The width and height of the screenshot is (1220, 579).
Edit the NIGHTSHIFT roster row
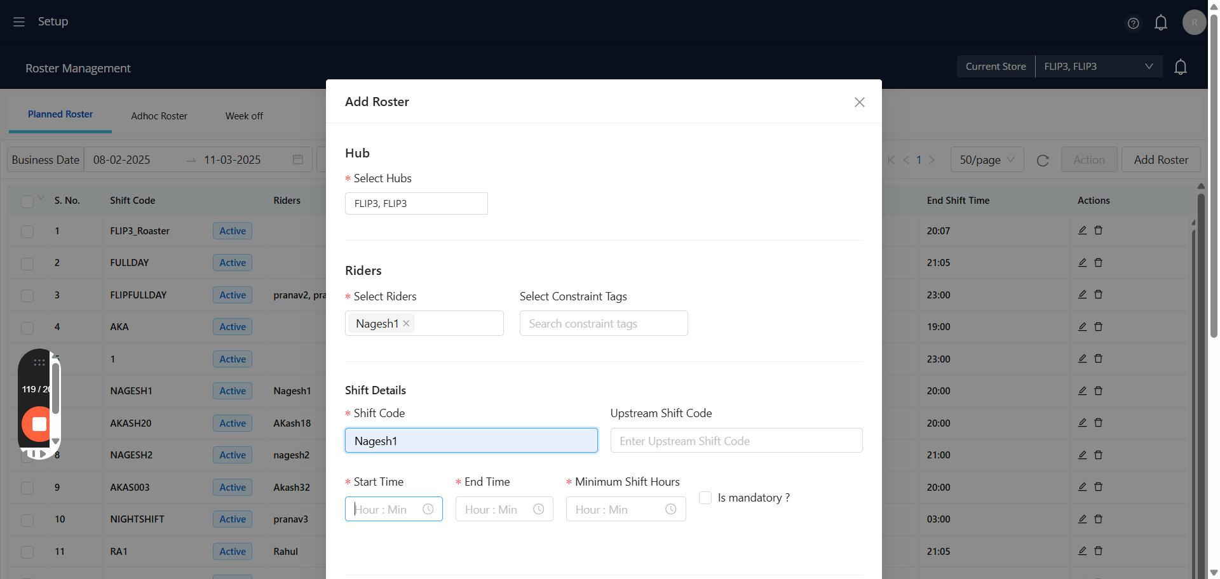[1082, 519]
